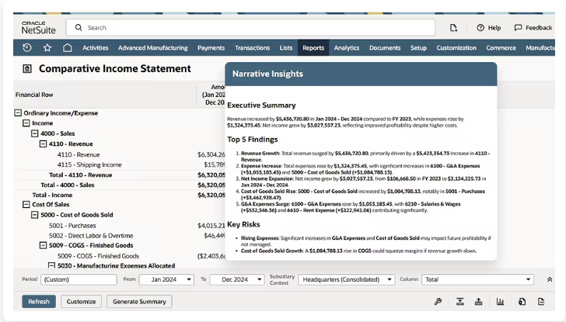Click the find key icon in footer
Image resolution: width=566 pixels, height=322 pixels.
(x=438, y=302)
